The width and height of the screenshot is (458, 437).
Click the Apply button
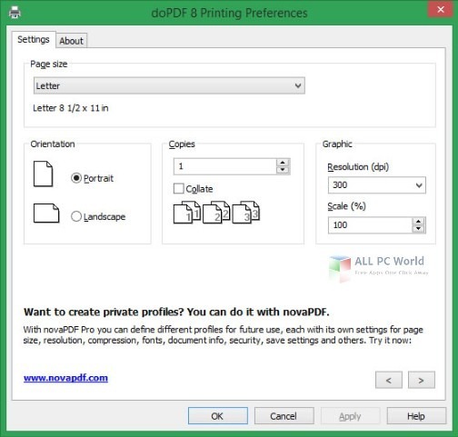[x=350, y=416]
